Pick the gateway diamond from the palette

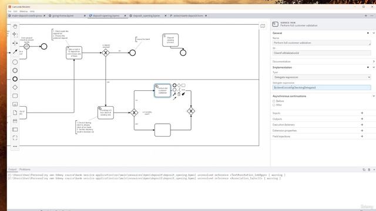15,87
